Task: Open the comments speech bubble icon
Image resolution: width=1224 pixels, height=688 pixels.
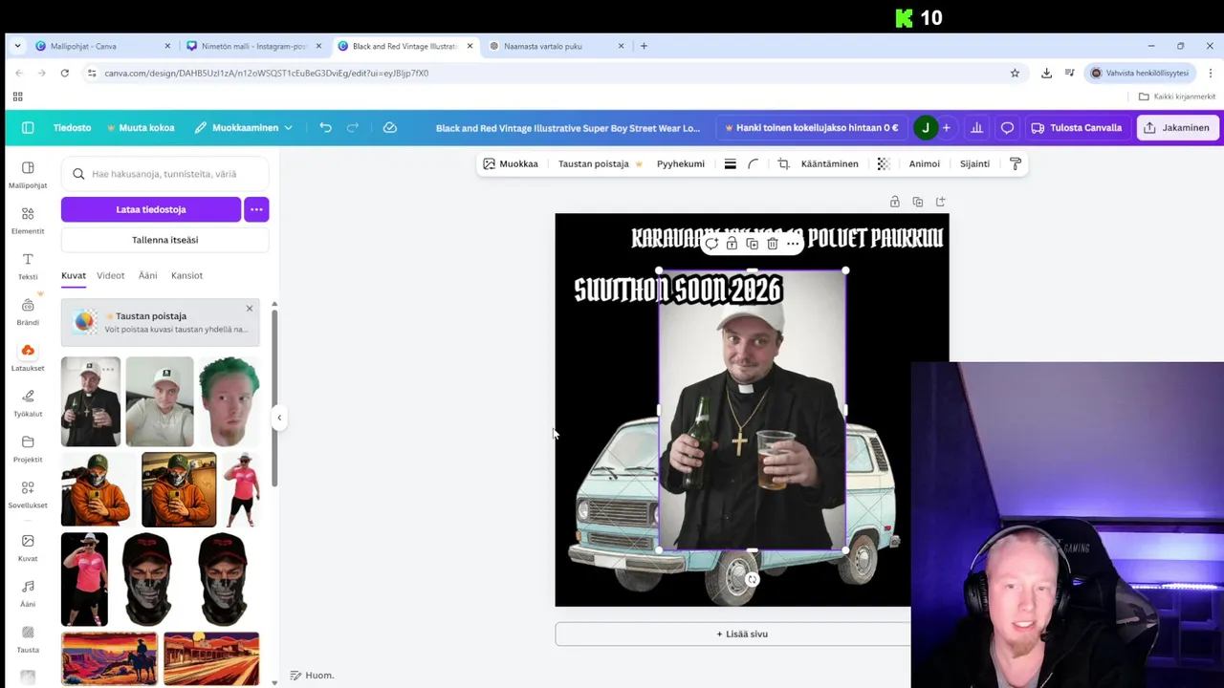Action: (x=1007, y=127)
